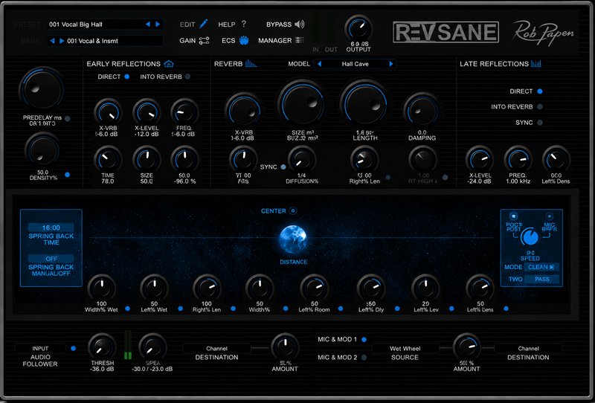Toggle Late Reflections INTO REVERB
Viewport: 595px width, 403px height.
pos(540,107)
